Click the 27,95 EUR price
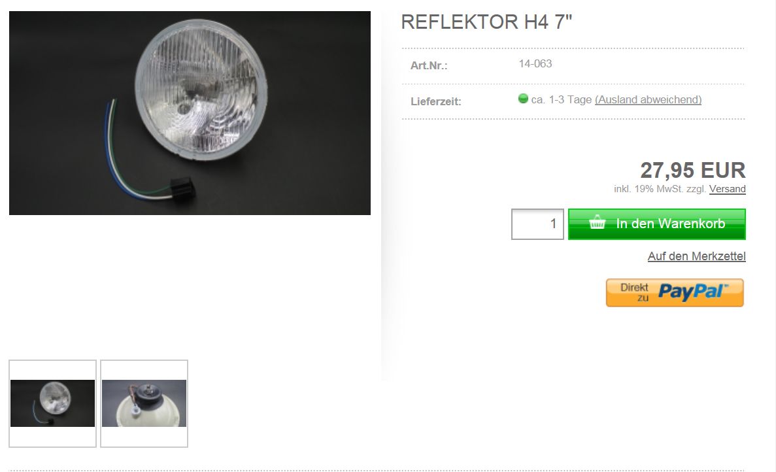776x472 pixels. coord(693,170)
